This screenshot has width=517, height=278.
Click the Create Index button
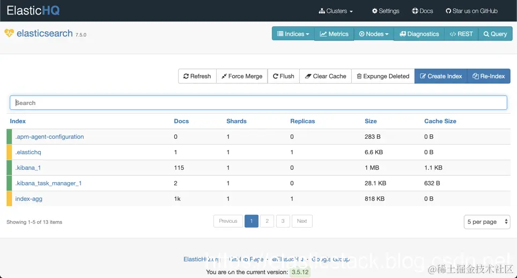click(x=441, y=76)
